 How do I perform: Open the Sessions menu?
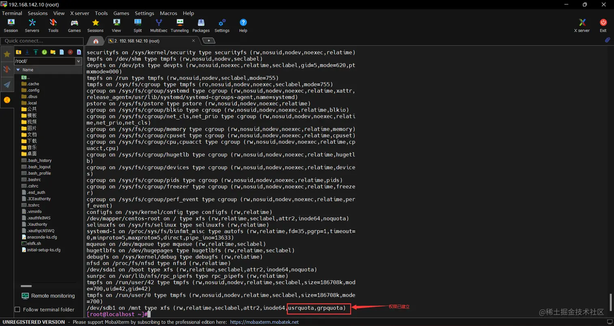38,13
